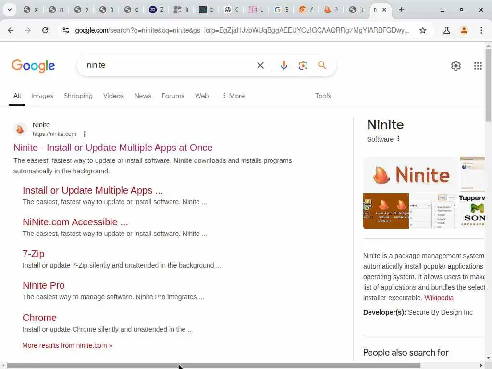
Task: Submit search with the magnifier icon
Action: tap(322, 65)
